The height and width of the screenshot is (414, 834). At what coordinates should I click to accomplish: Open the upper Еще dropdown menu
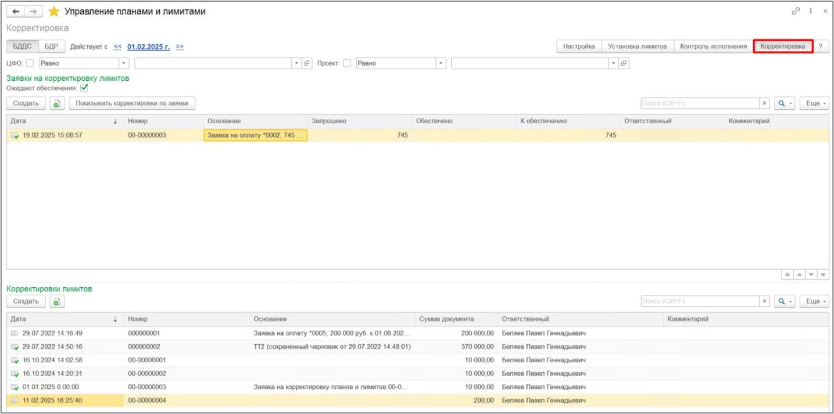[814, 103]
